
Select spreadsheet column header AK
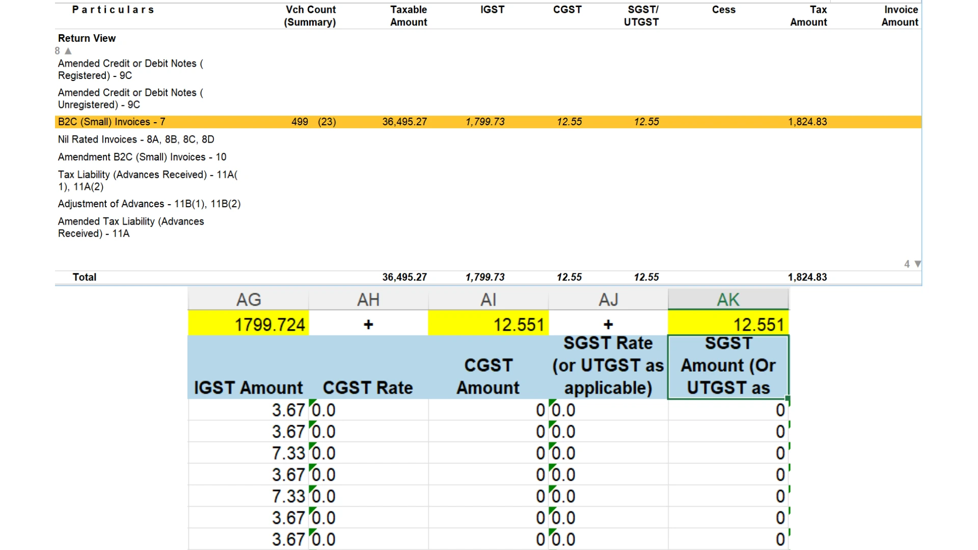(x=729, y=299)
